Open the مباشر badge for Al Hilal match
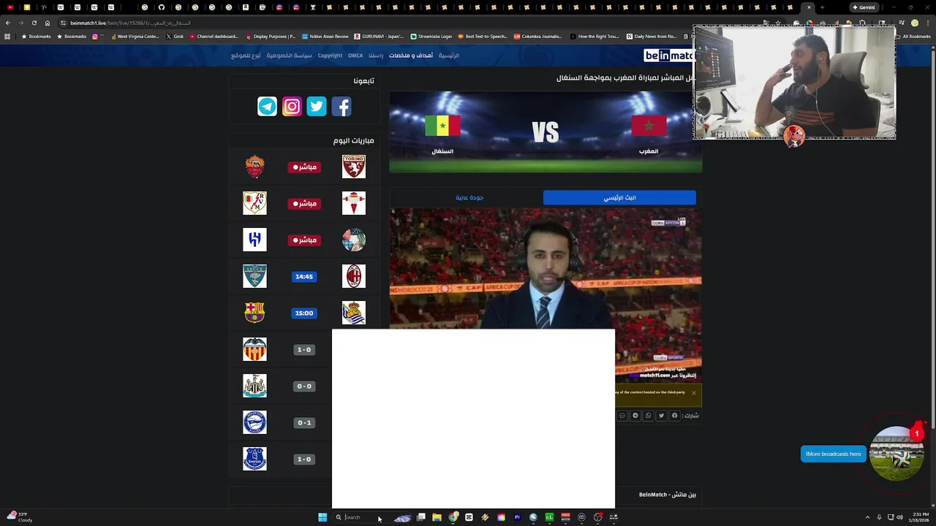 [304, 240]
